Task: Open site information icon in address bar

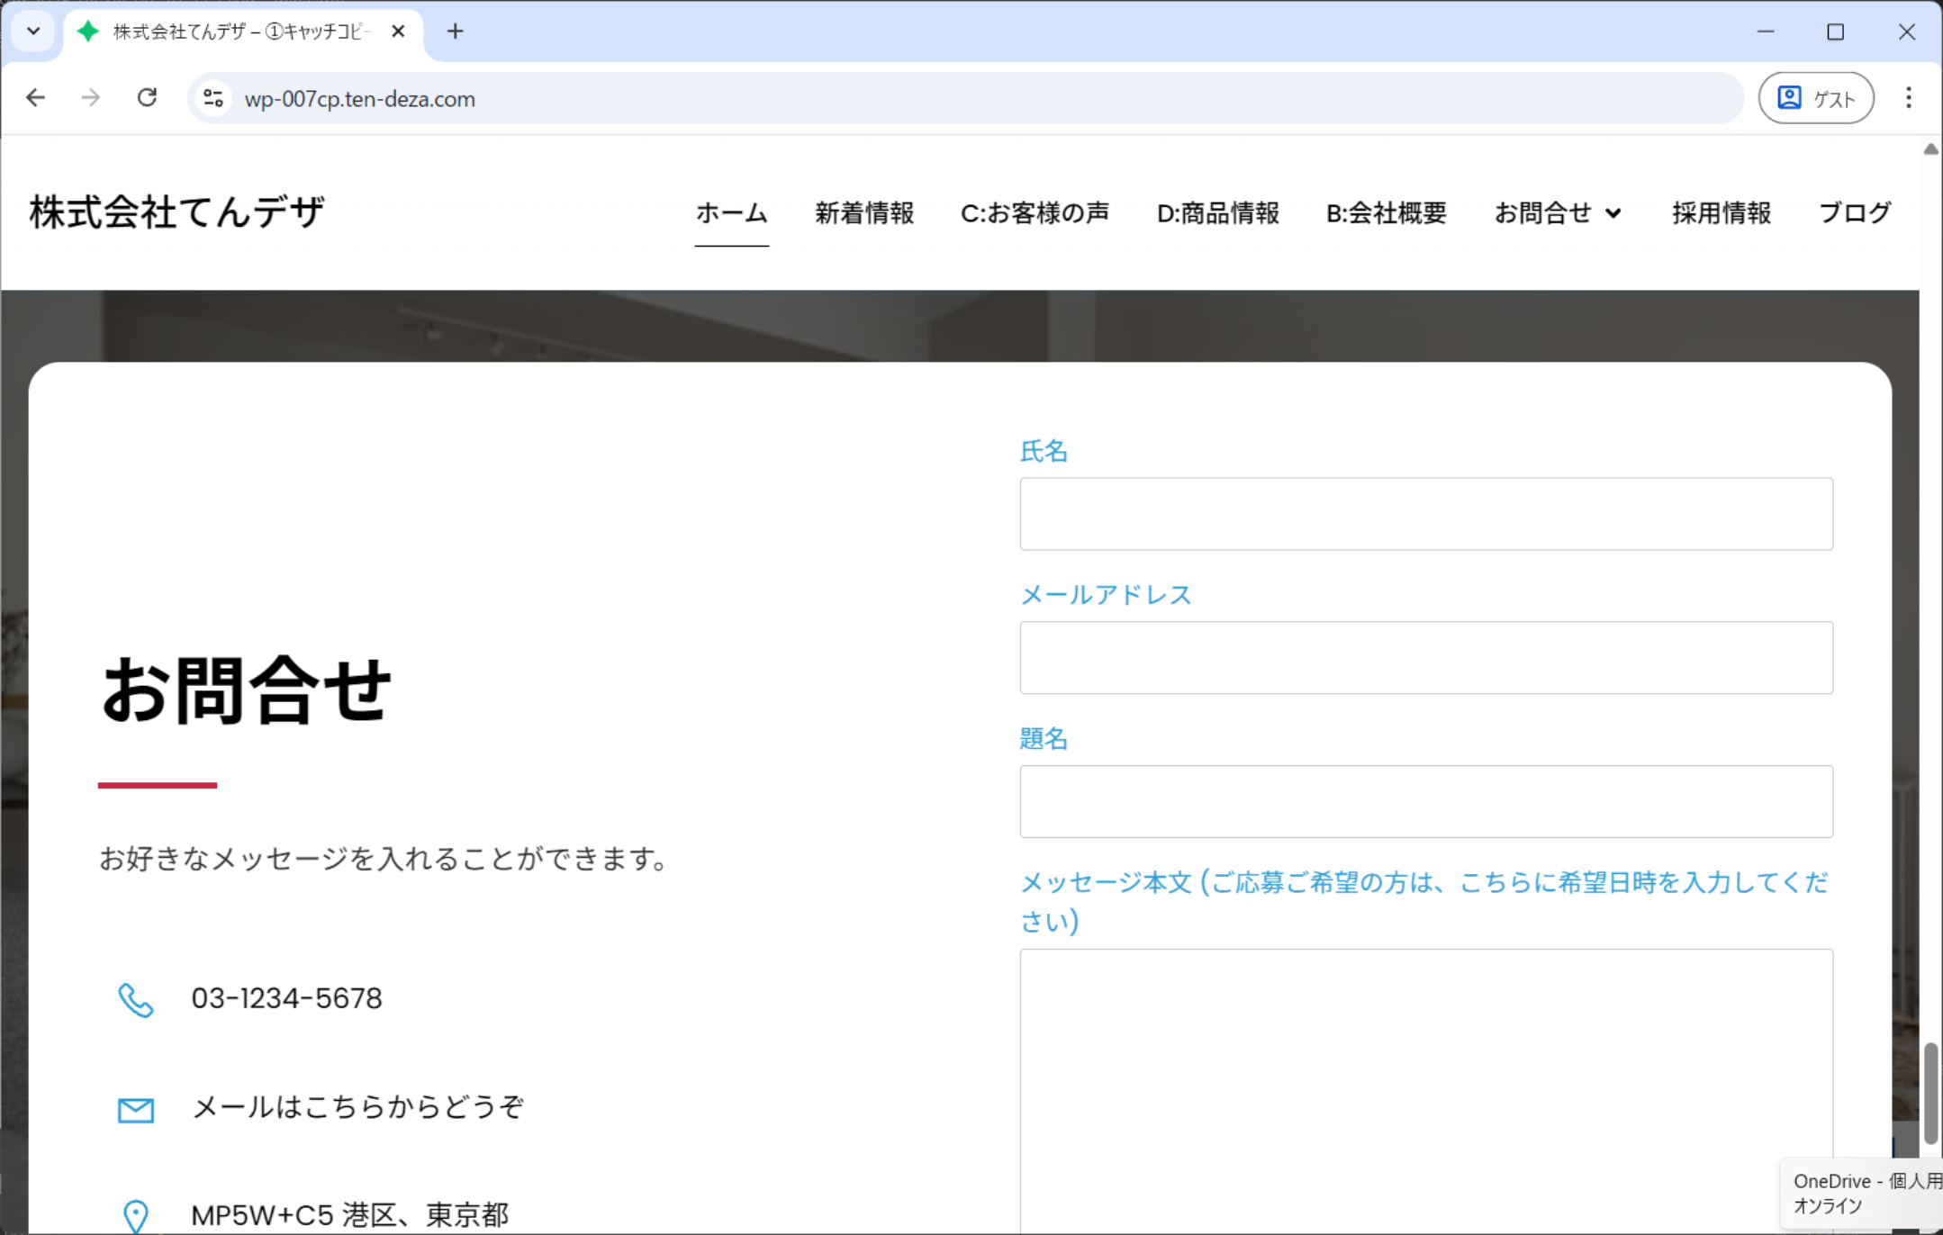Action: tap(213, 98)
